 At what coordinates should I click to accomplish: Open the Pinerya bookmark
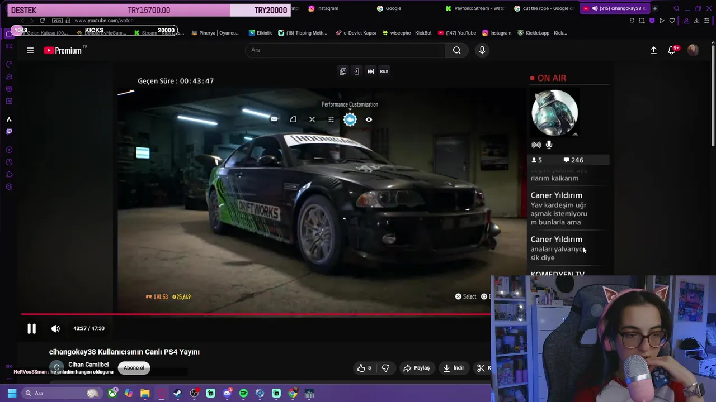pos(215,33)
